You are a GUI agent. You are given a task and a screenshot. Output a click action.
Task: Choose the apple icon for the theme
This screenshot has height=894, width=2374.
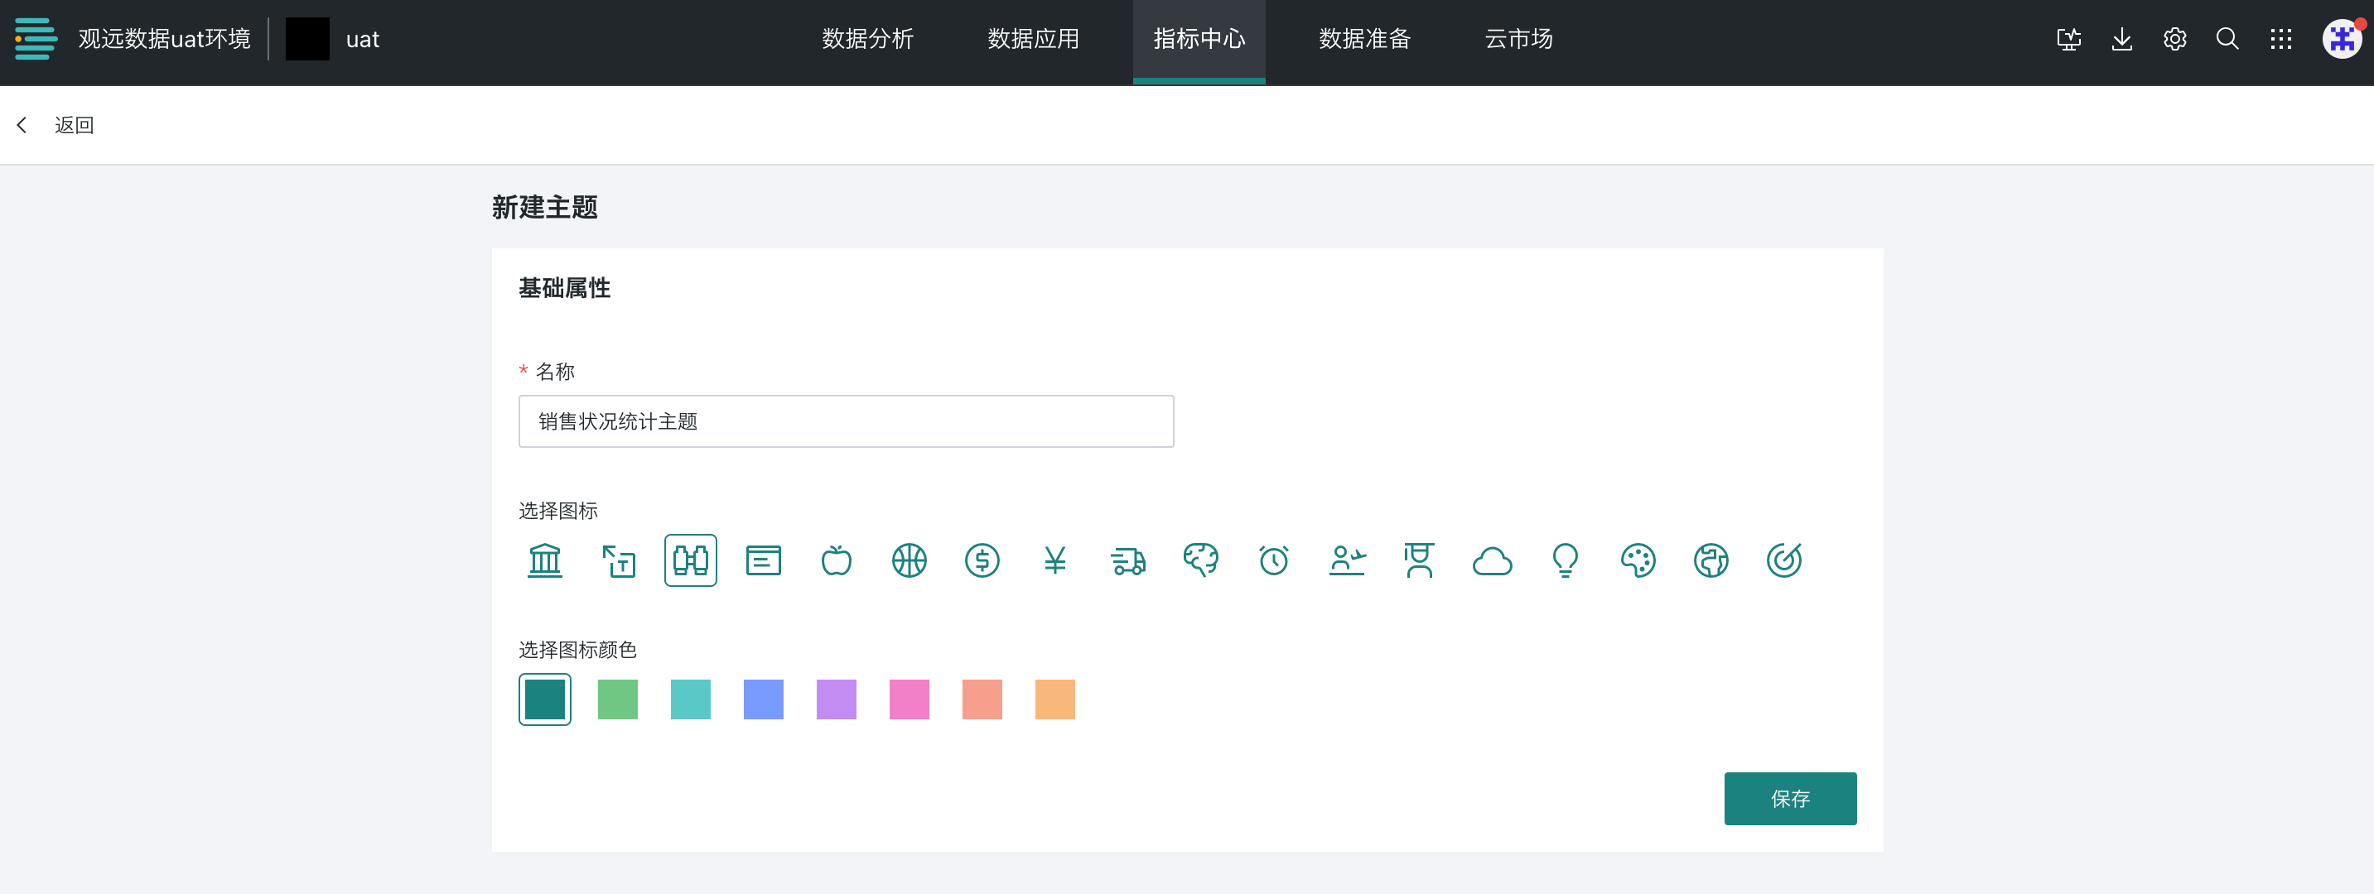[836, 560]
